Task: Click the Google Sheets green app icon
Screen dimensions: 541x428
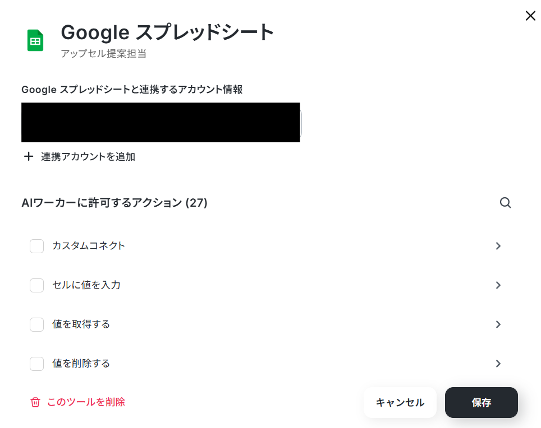Action: click(x=35, y=40)
